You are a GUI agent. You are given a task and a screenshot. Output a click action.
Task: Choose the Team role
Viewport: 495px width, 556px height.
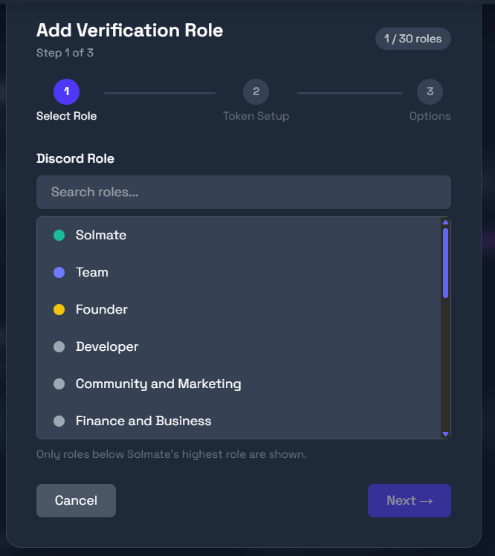(x=92, y=273)
